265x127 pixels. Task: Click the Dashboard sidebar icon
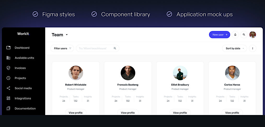coord(8,48)
